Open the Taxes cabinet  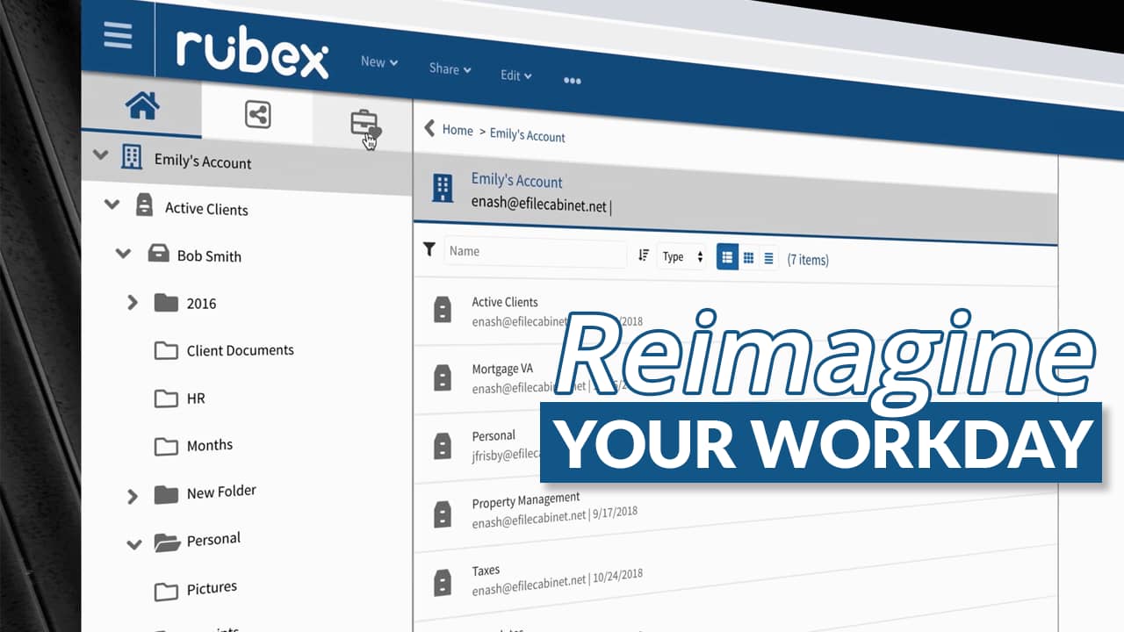point(486,571)
